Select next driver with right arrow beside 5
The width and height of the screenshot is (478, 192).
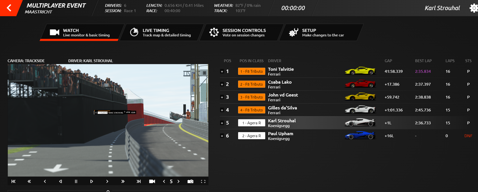point(179,181)
